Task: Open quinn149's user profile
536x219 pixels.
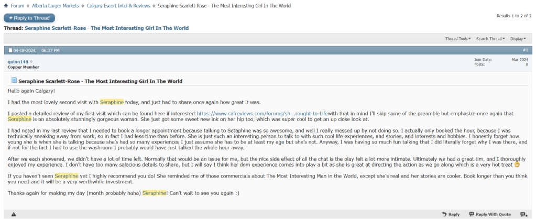Action: [x=18, y=62]
